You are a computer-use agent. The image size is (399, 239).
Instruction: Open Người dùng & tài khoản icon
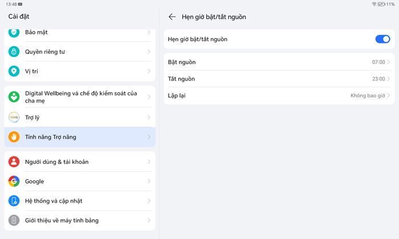(x=14, y=162)
